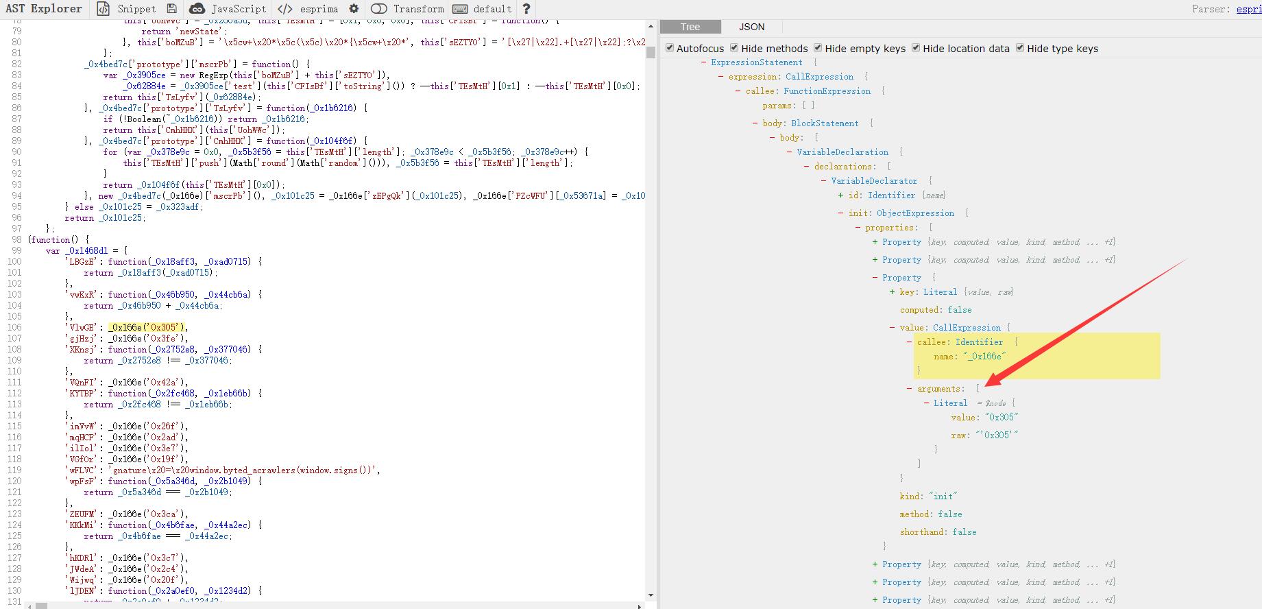The image size is (1262, 609).
Task: Click the shorthand: false entry
Action: point(938,532)
